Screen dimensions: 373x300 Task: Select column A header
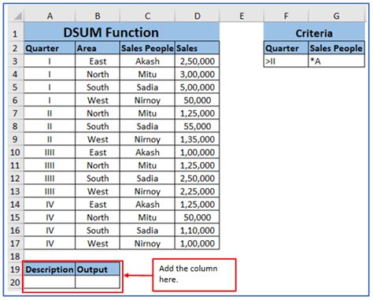click(50, 17)
